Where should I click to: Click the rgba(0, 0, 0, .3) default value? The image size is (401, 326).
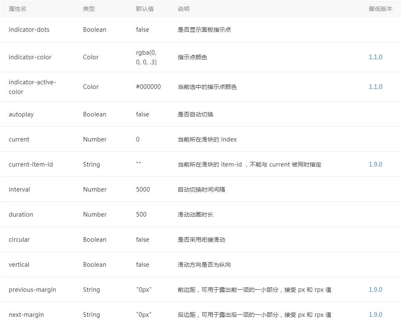pyautogui.click(x=146, y=57)
